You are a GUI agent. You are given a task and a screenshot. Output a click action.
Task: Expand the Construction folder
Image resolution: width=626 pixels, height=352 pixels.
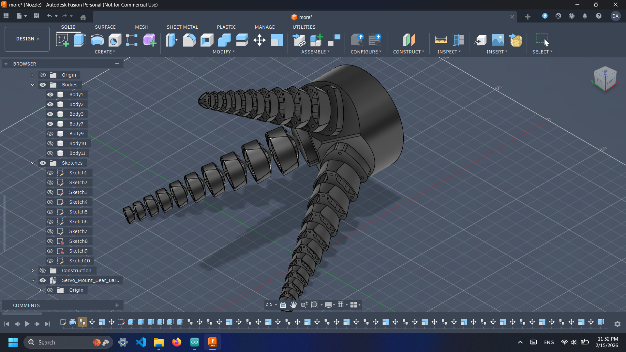click(x=33, y=271)
